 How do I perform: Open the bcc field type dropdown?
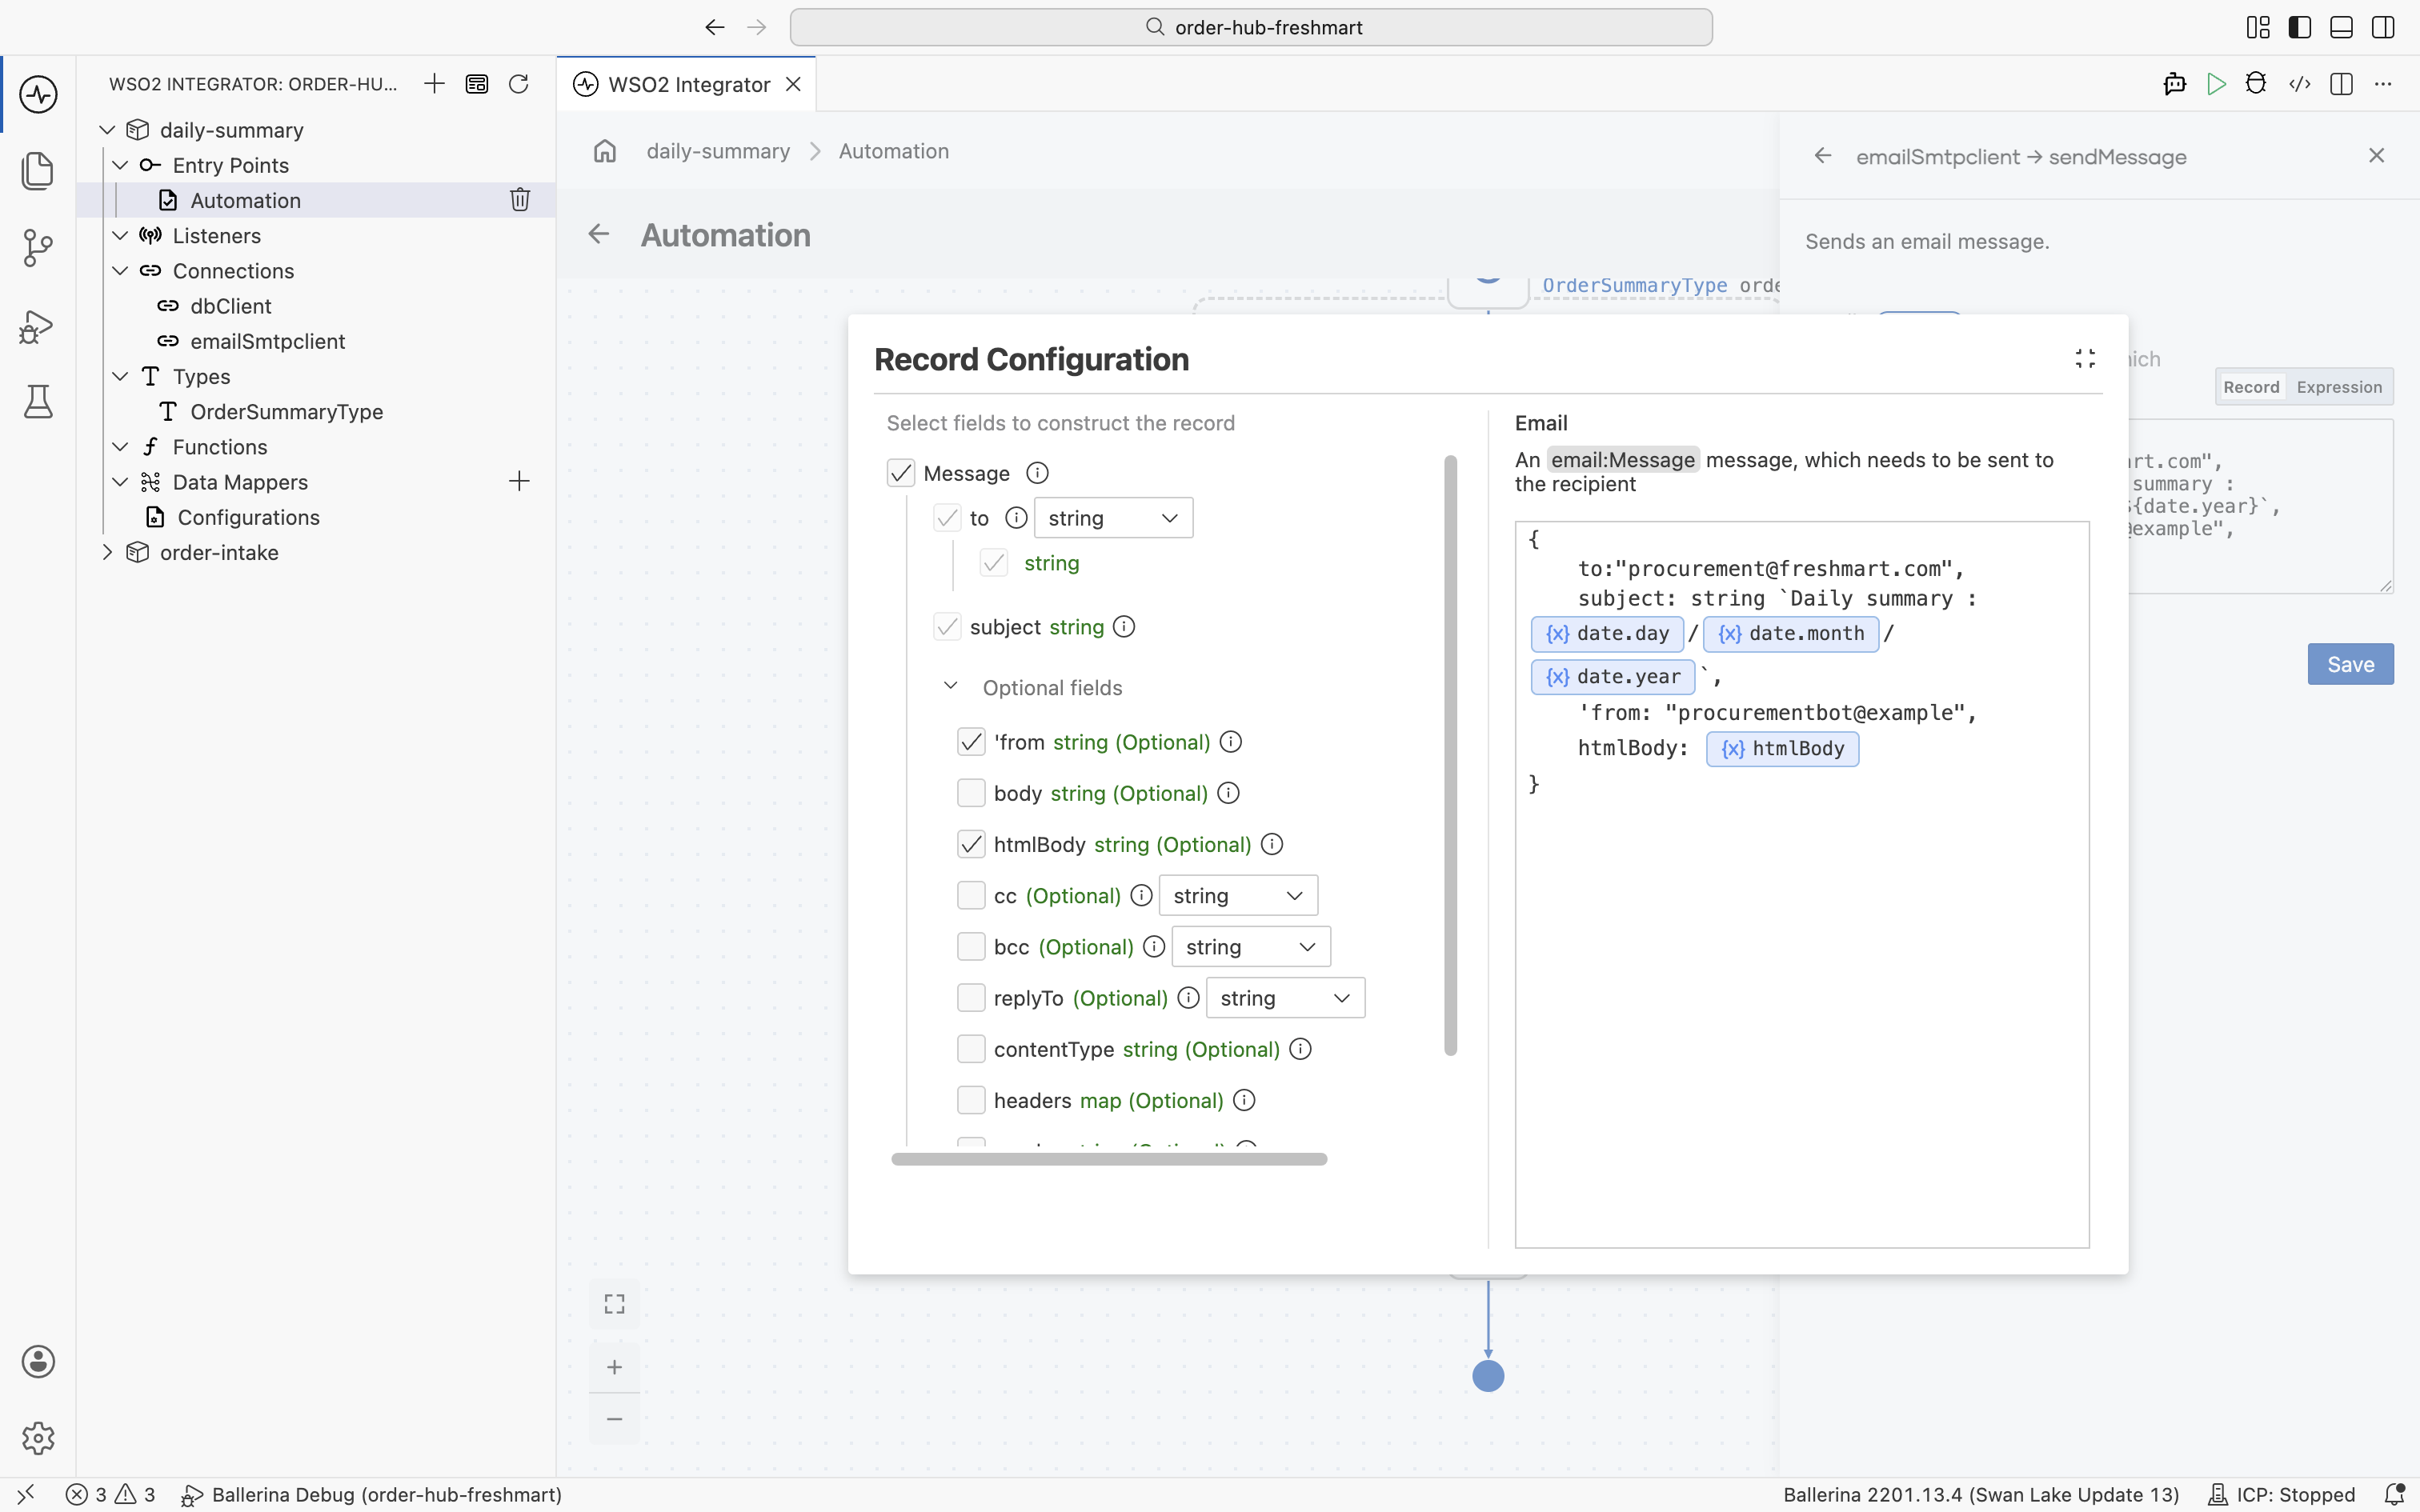1251,947
